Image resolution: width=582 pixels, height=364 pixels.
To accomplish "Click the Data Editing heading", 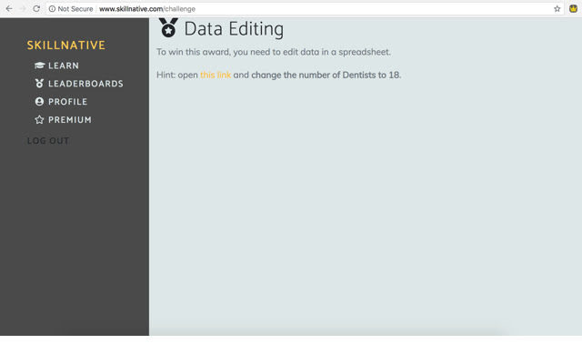I will pos(234,29).
